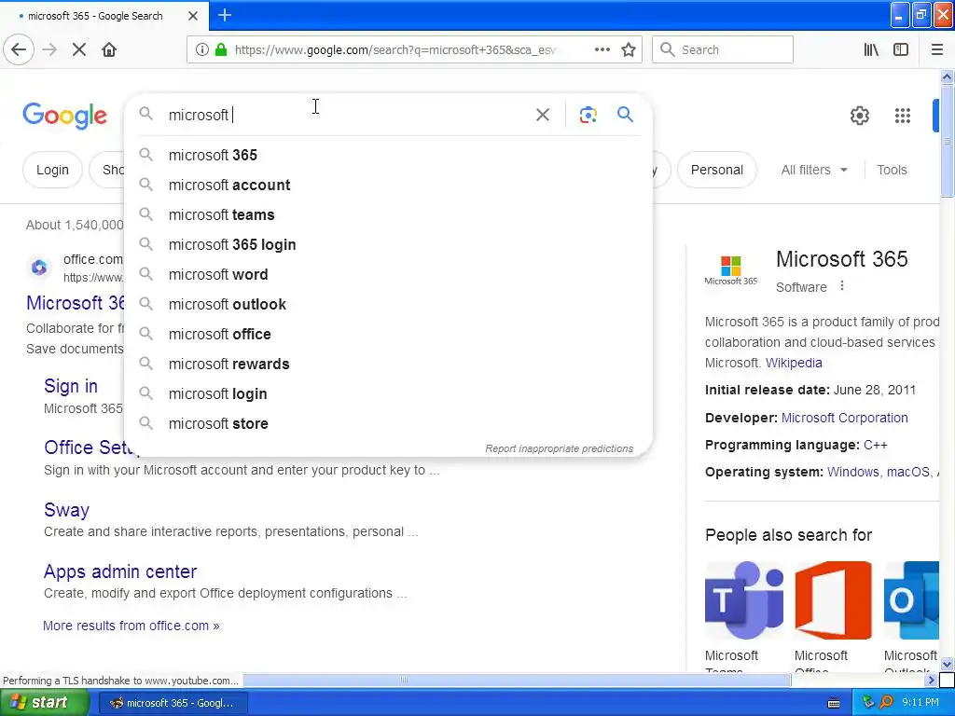Click the office.com result favicon
The width and height of the screenshot is (955, 716).
point(39,268)
